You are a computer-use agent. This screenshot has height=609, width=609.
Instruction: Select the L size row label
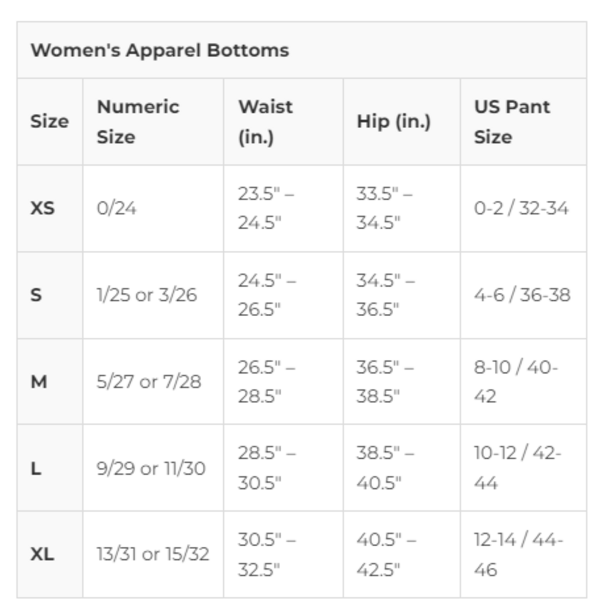point(36,469)
